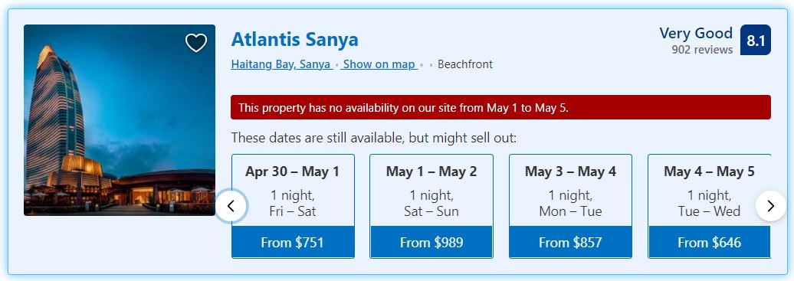Click the From $646 price button
Image resolution: width=794 pixels, height=281 pixels.
point(710,243)
